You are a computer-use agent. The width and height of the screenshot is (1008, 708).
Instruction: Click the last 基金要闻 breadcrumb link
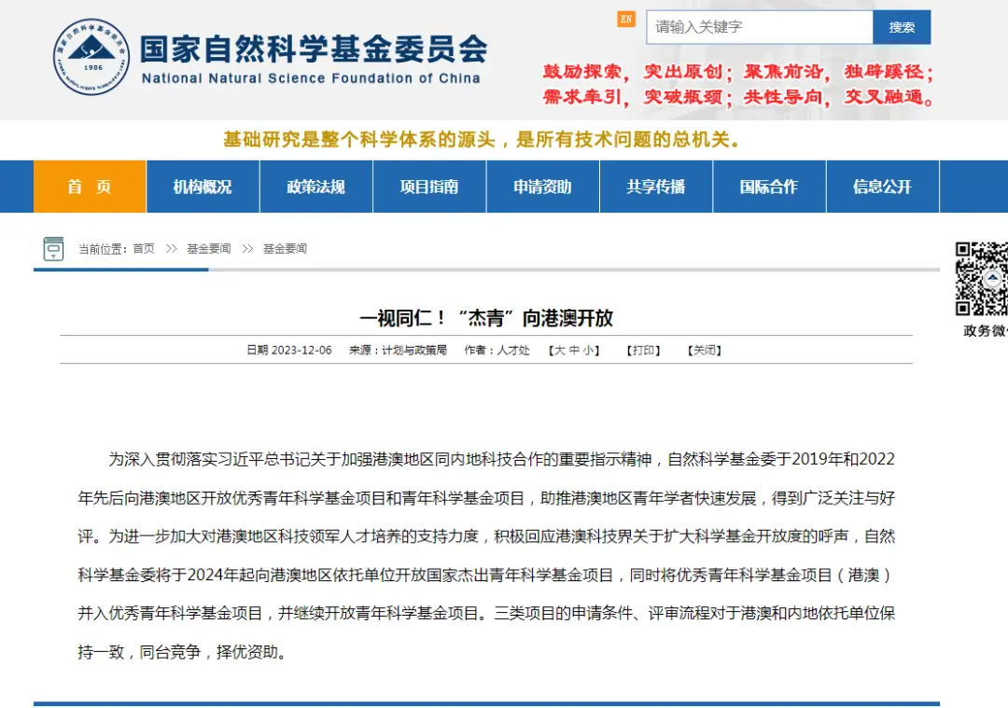[x=285, y=249]
